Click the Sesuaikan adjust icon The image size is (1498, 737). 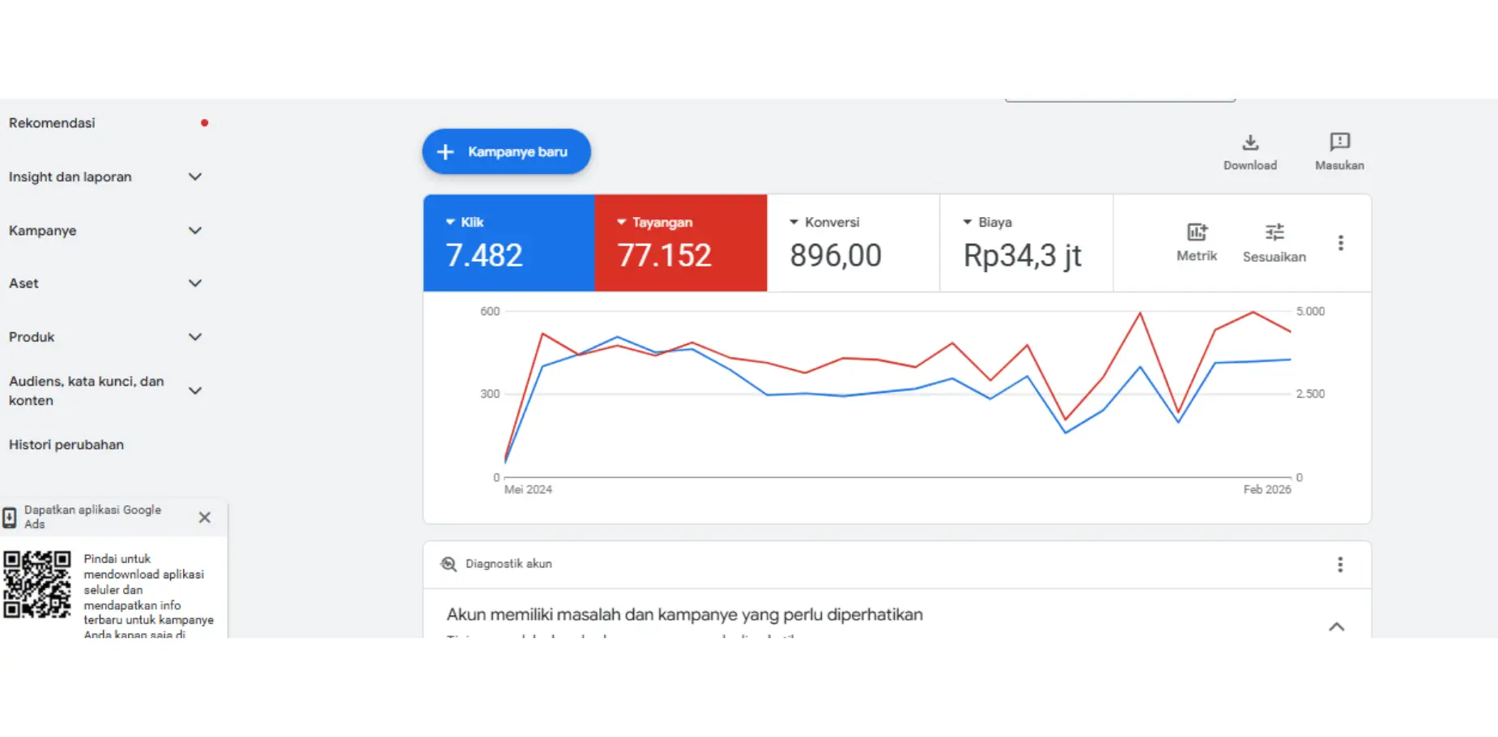[x=1274, y=232]
